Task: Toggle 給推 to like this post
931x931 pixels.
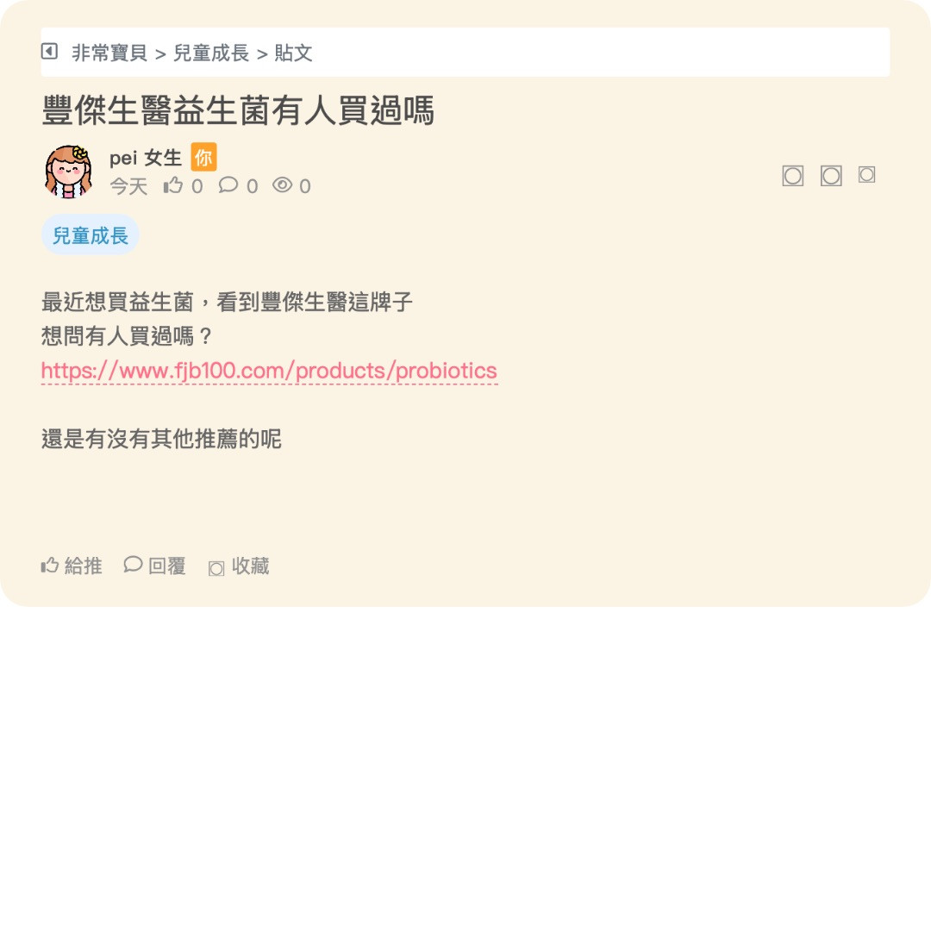Action: 72,565
